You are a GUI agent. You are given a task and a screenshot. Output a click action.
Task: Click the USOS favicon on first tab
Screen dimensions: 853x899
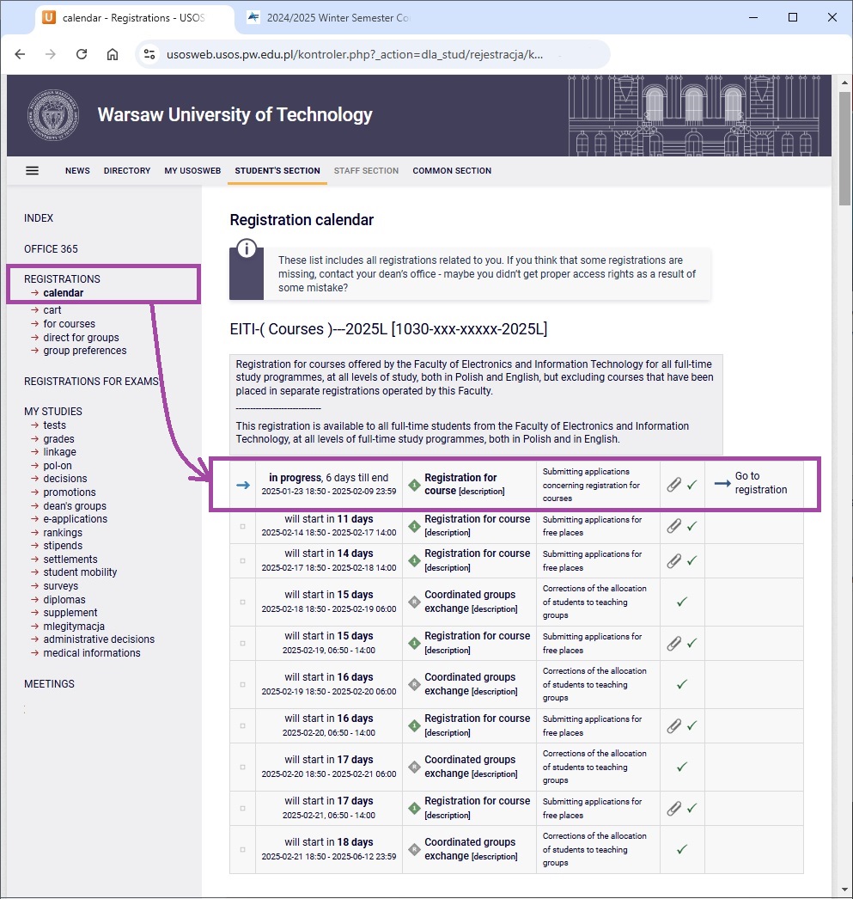49,18
